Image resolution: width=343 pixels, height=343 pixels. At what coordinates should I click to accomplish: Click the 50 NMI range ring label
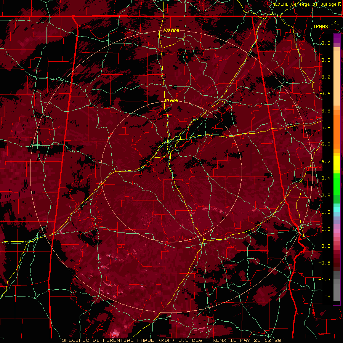[171, 101]
